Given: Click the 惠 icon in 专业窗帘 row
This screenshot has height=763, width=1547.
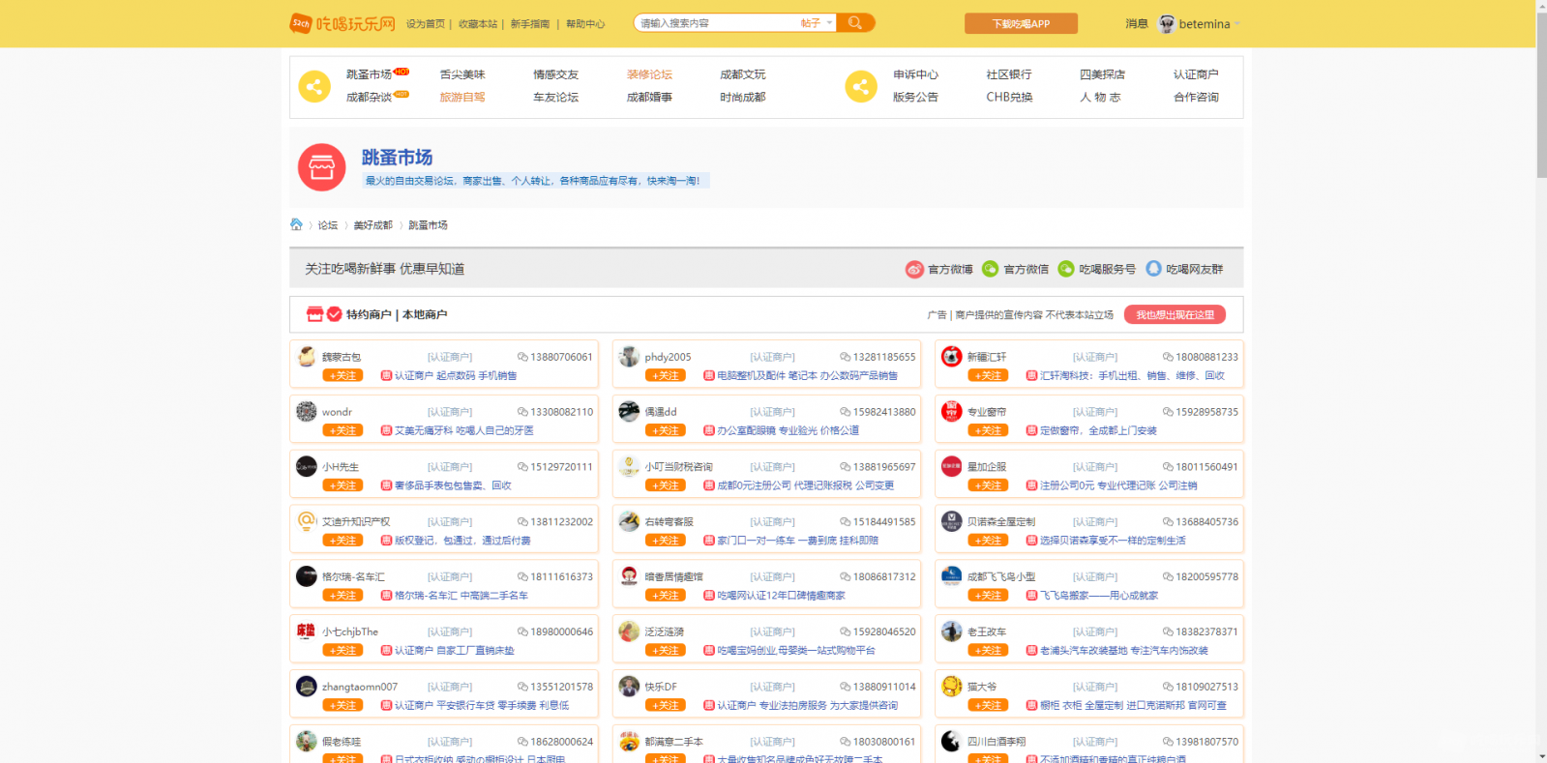Looking at the screenshot, I should pyautogui.click(x=1031, y=430).
